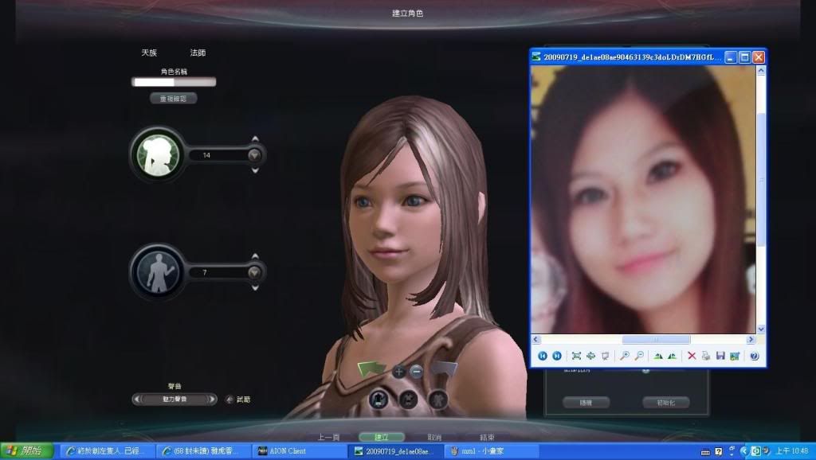The width and height of the screenshot is (816, 460).
Task: Click the 取消 cancel button
Action: [x=434, y=437]
